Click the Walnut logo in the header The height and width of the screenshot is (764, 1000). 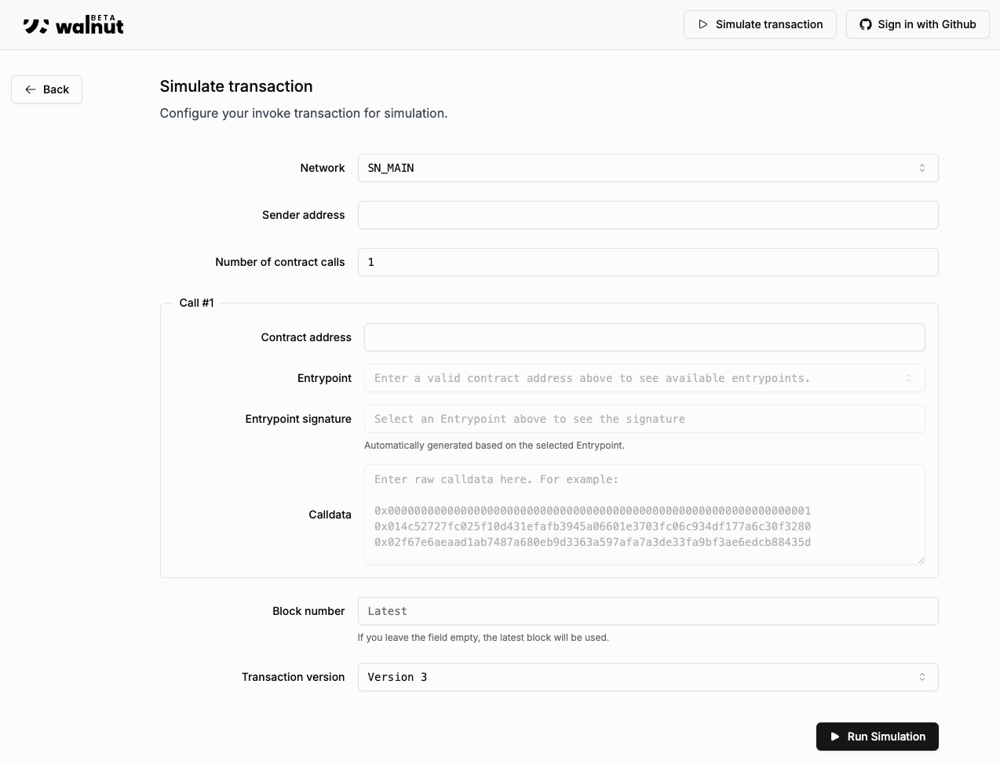pyautogui.click(x=73, y=24)
